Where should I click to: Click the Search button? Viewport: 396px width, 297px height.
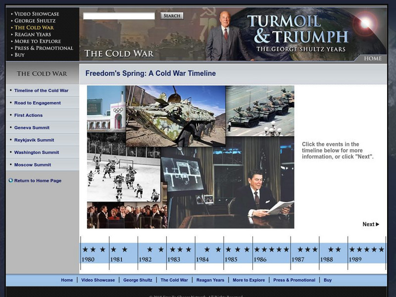coord(172,16)
